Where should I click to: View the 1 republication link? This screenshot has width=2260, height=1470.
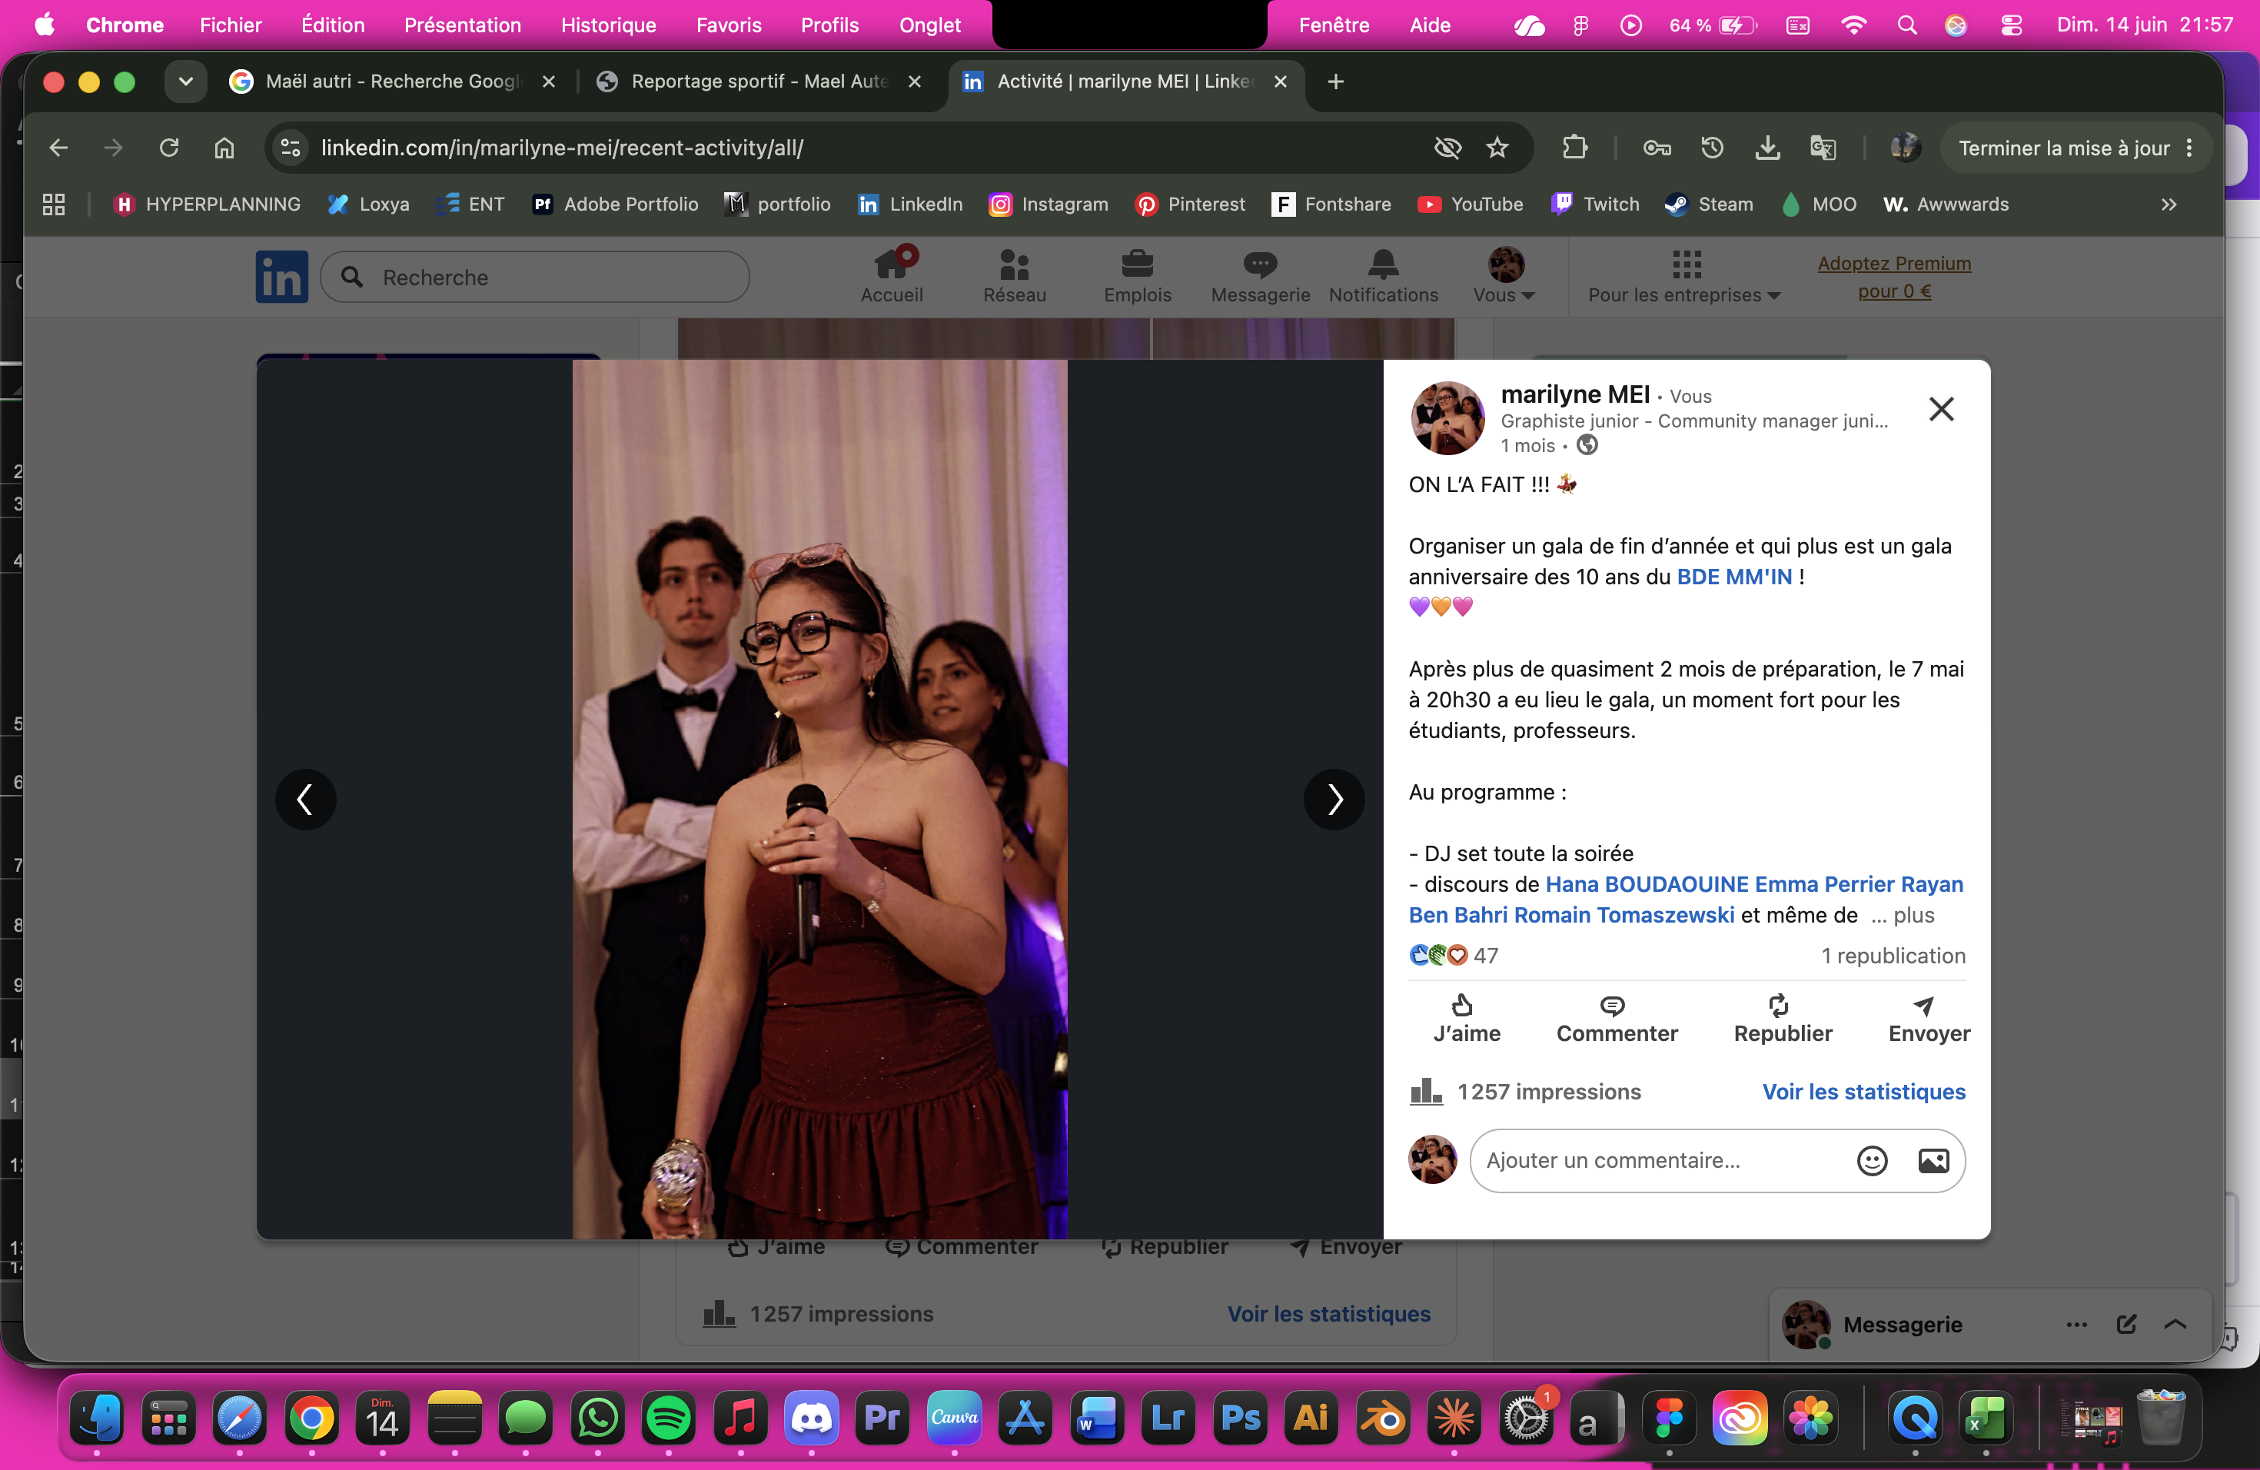tap(1893, 956)
